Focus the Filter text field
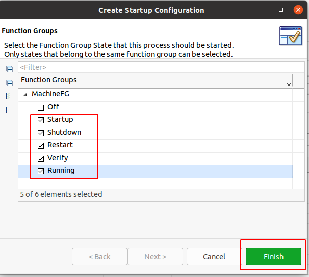The height and width of the screenshot is (277, 309). pos(161,67)
